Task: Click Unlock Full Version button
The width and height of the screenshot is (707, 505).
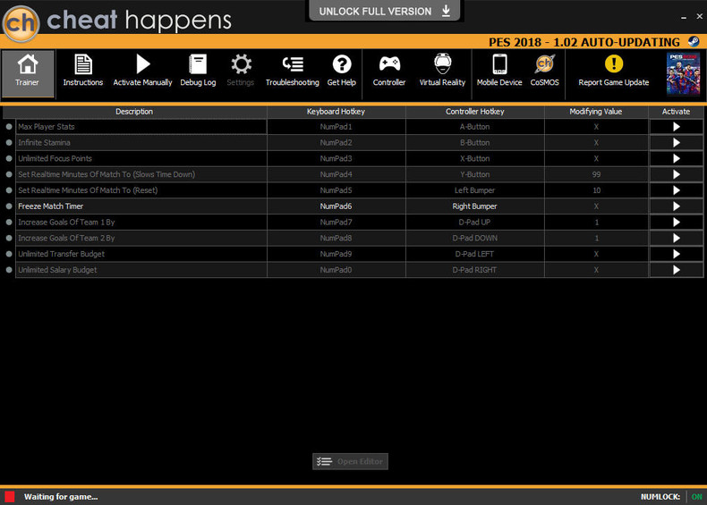Action: (385, 11)
